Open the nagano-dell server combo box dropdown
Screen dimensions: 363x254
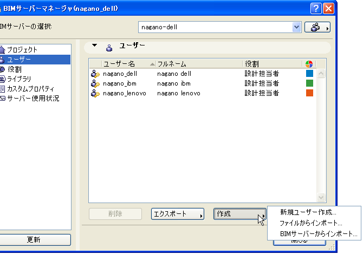296,27
